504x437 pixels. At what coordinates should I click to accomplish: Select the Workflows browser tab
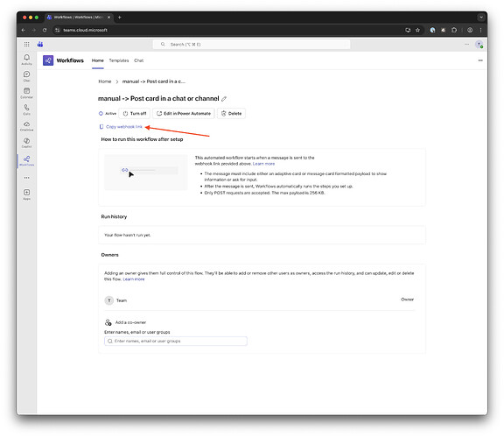pos(79,18)
